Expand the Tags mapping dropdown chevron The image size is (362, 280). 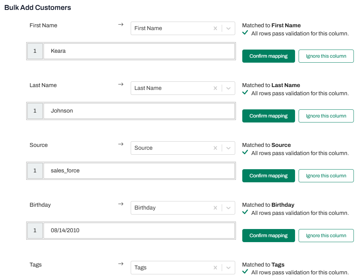pyautogui.click(x=228, y=268)
